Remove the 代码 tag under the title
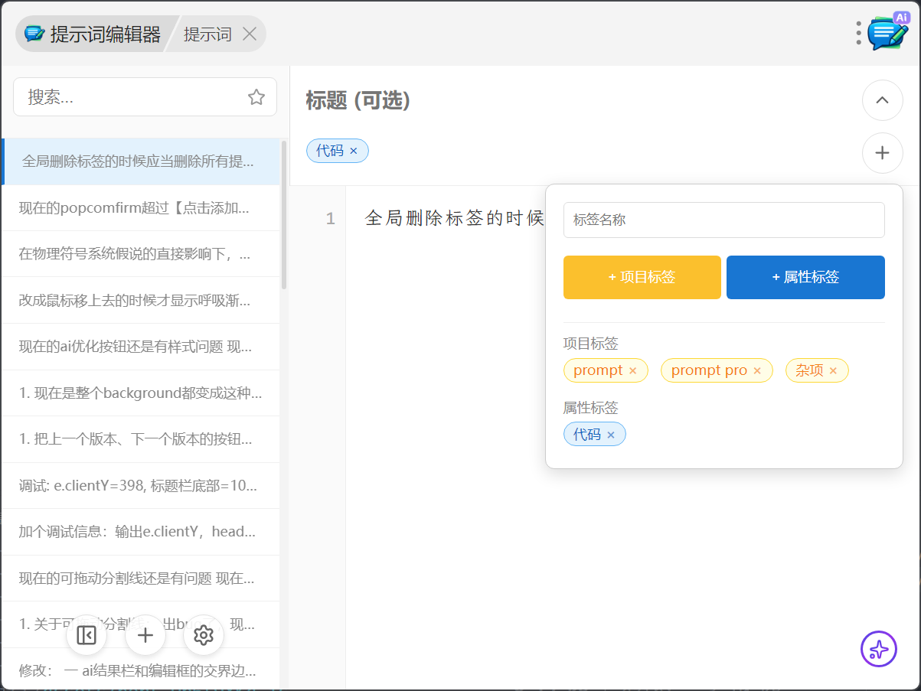Image resolution: width=921 pixels, height=691 pixels. click(x=354, y=151)
